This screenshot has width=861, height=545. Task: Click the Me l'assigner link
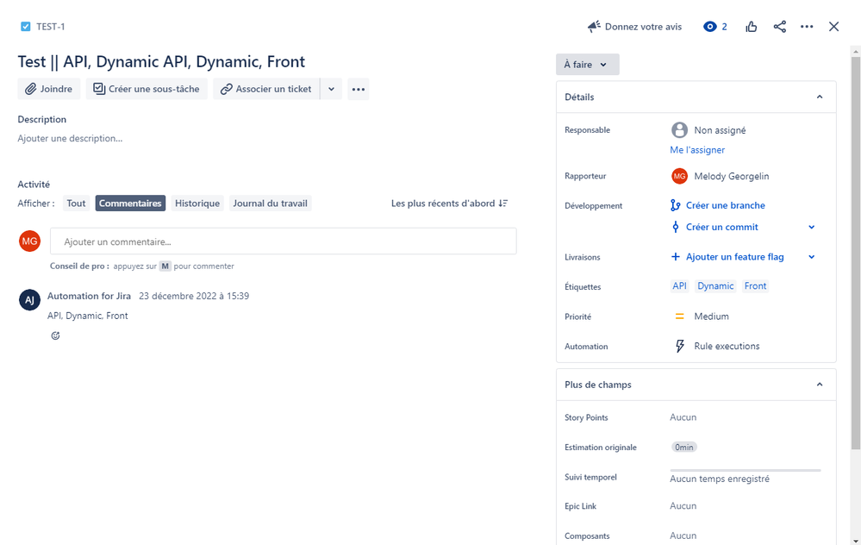point(697,150)
